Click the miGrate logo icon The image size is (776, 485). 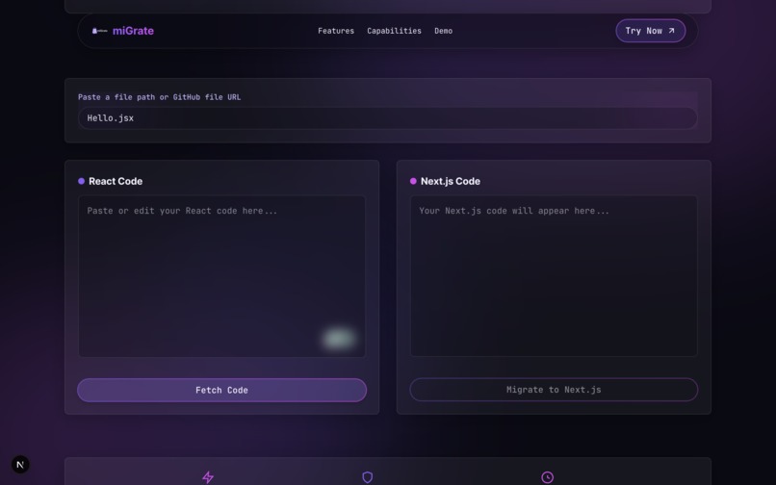(99, 31)
